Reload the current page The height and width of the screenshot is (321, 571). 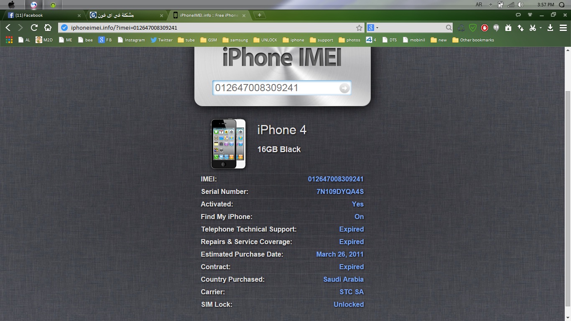point(34,28)
